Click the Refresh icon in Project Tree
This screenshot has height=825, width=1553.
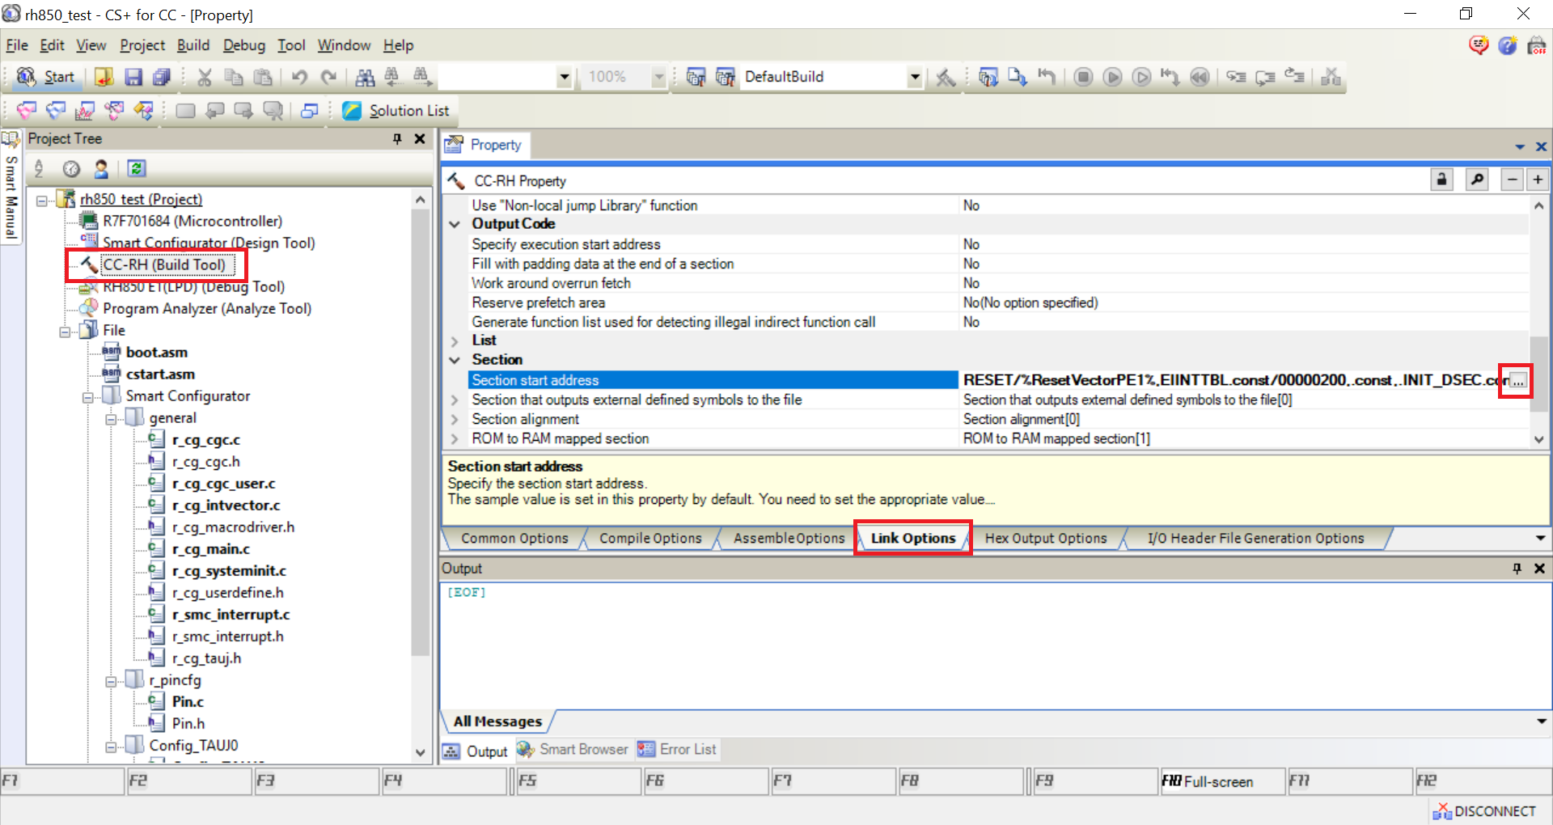[137, 168]
